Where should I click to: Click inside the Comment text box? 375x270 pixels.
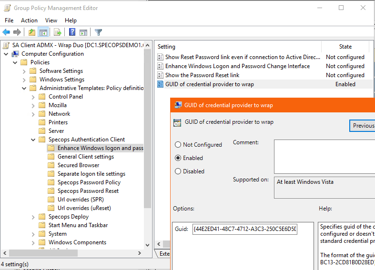coord(324,157)
